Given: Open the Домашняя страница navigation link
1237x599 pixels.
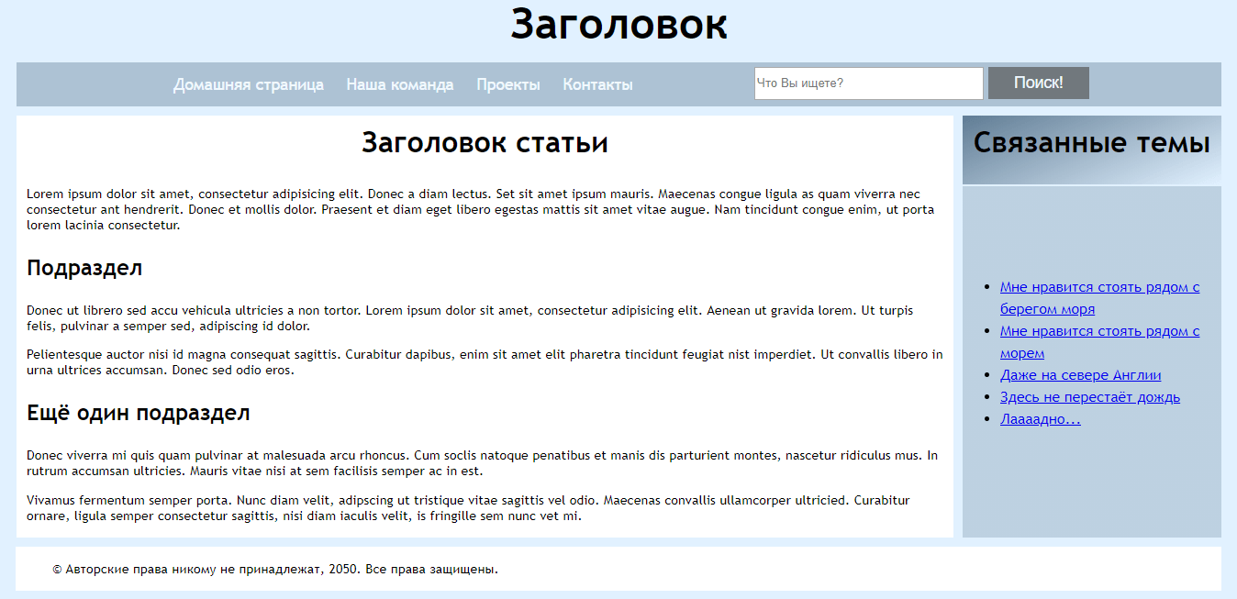Looking at the screenshot, I should click(x=248, y=84).
